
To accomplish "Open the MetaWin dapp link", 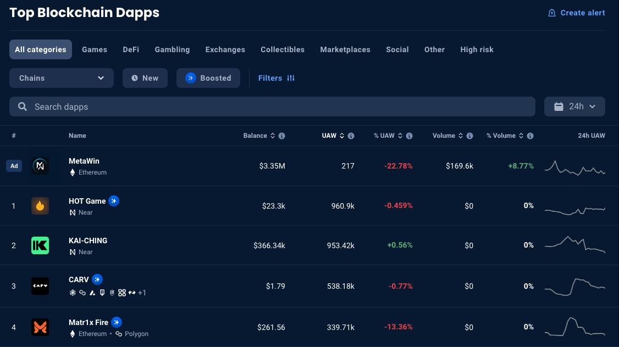I will (x=84, y=161).
